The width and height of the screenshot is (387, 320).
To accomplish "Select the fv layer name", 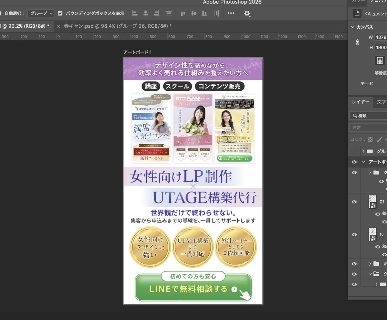I will coord(382,234).
